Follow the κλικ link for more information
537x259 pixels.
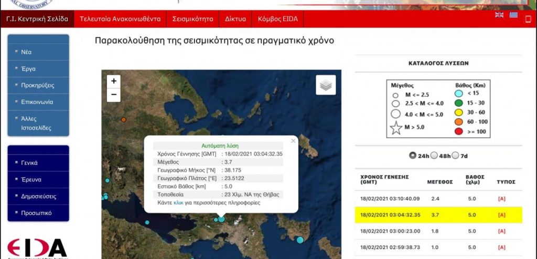[x=178, y=202]
